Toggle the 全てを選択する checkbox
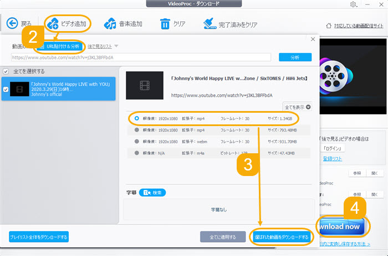This screenshot has height=256, width=388. click(6, 72)
